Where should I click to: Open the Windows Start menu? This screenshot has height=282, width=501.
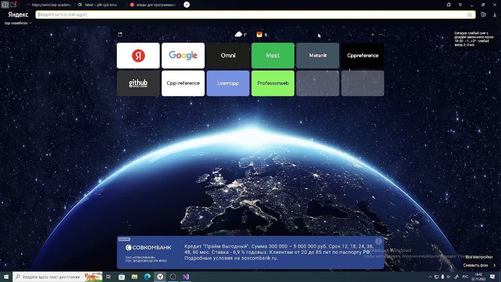pos(6,277)
